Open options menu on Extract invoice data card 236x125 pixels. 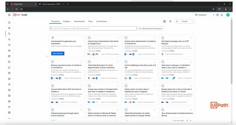pos(191,86)
